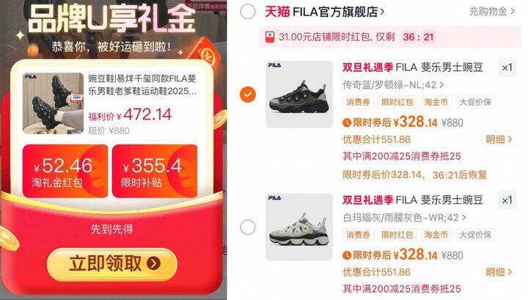This screenshot has width=528, height=300.
Task: Tap the clock icon before first 限时券后 price
Action: point(347,122)
